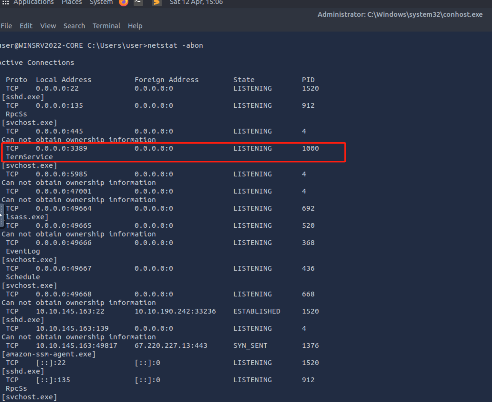Click the 'Proto' column header
The height and width of the screenshot is (402, 492).
[17, 80]
